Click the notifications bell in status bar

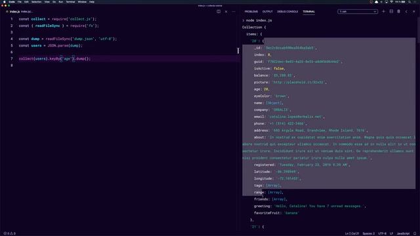click(415, 233)
